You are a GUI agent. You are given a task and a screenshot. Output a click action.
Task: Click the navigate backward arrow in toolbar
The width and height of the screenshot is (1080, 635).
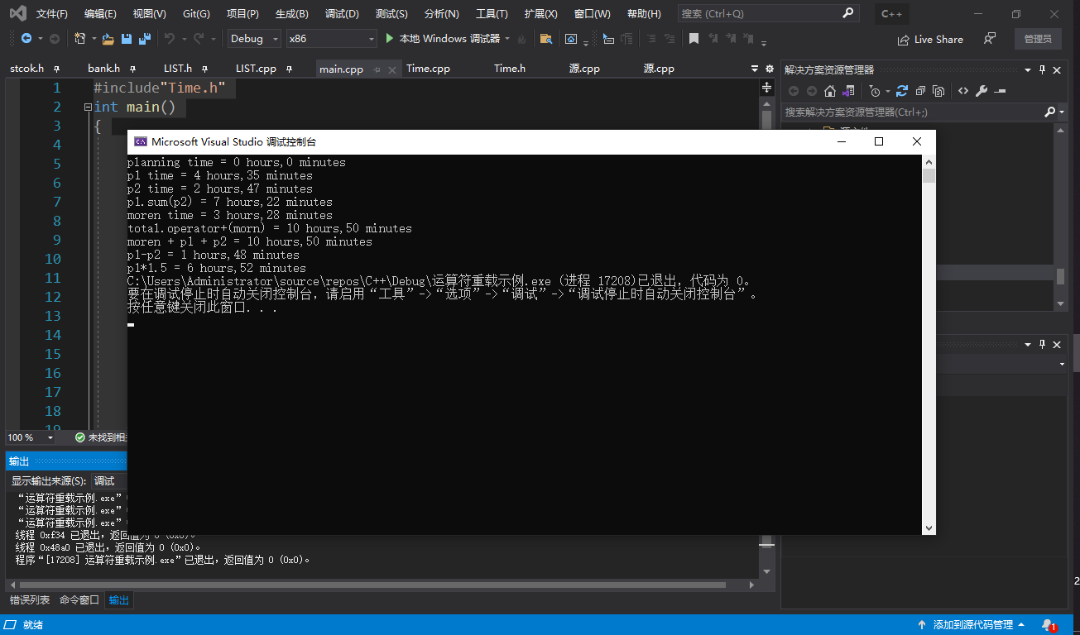(26, 39)
